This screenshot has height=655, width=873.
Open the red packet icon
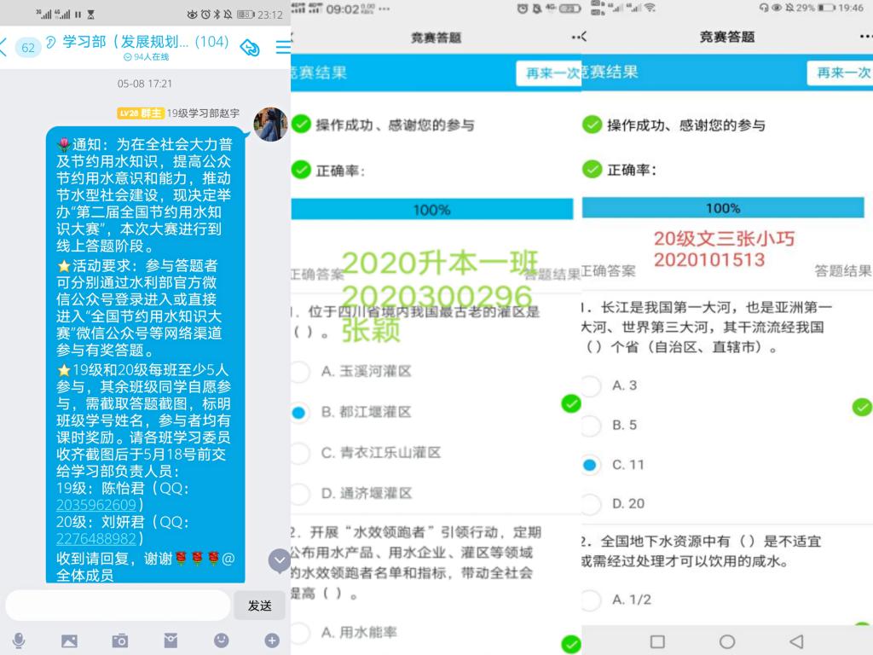[x=171, y=640]
